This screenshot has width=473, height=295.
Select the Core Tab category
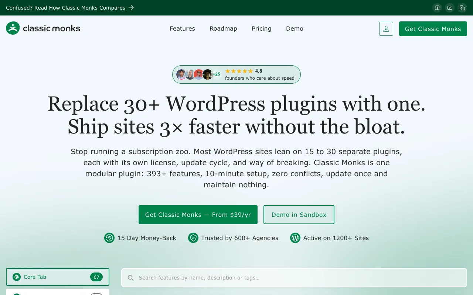coord(58,277)
